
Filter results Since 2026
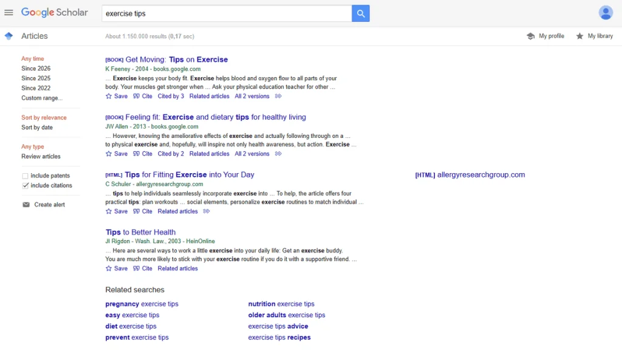(x=36, y=68)
